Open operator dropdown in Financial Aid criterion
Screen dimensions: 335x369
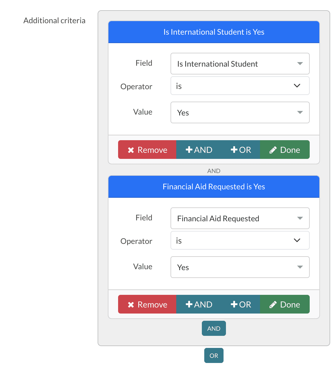(x=240, y=241)
